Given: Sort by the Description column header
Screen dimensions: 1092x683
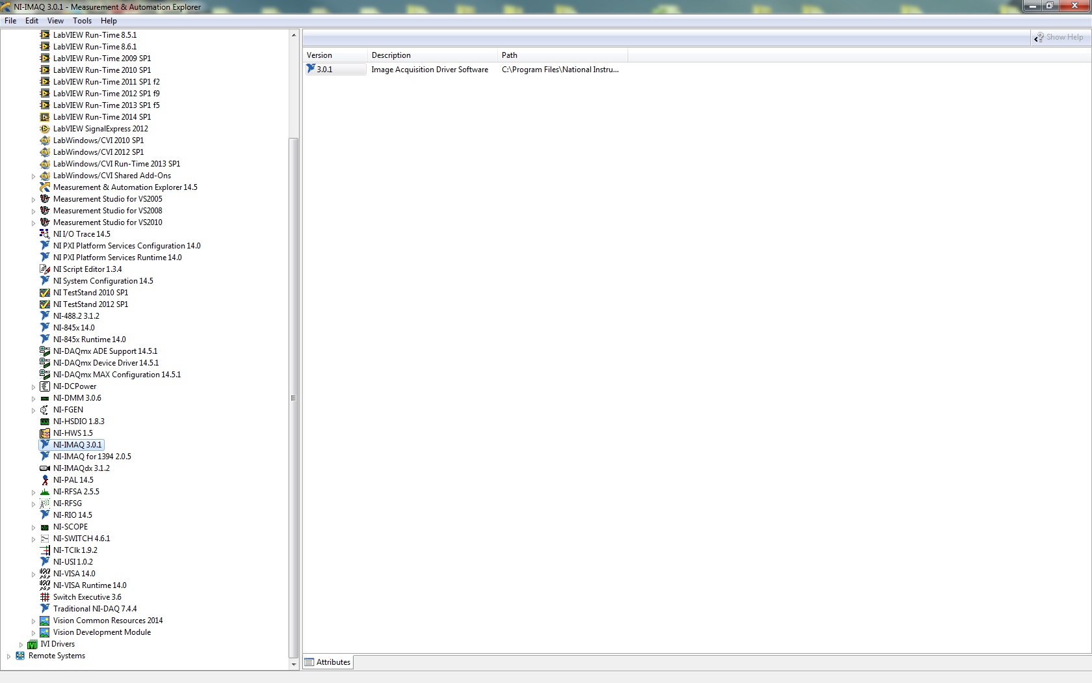Looking at the screenshot, I should coord(432,55).
